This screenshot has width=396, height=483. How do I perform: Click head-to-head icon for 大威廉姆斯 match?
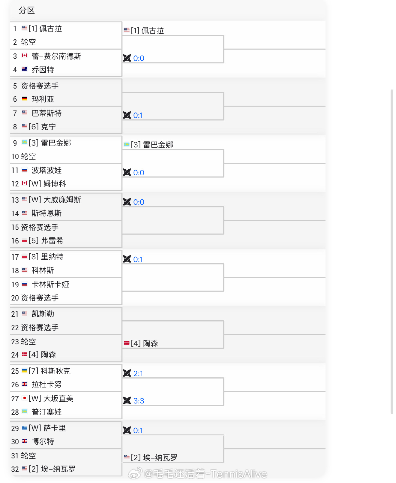[x=127, y=202]
